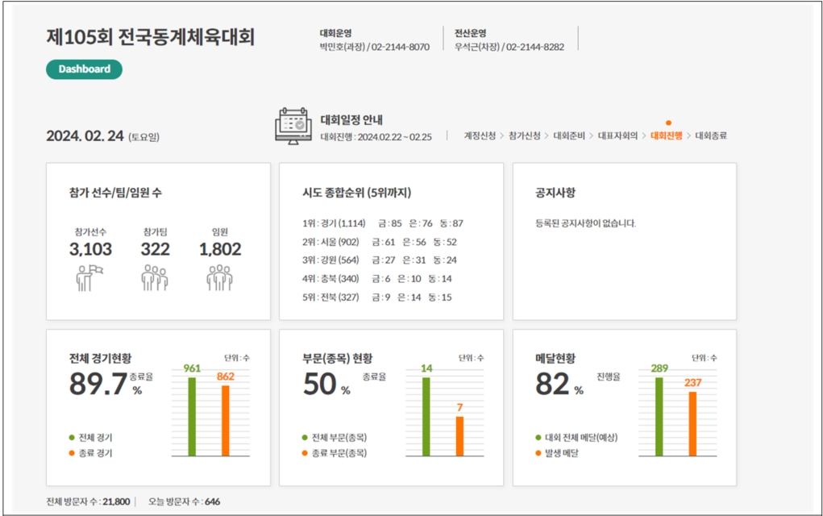The image size is (823, 516).
Task: Select the 계정신청 step in progress breadcrumb
Action: (480, 136)
